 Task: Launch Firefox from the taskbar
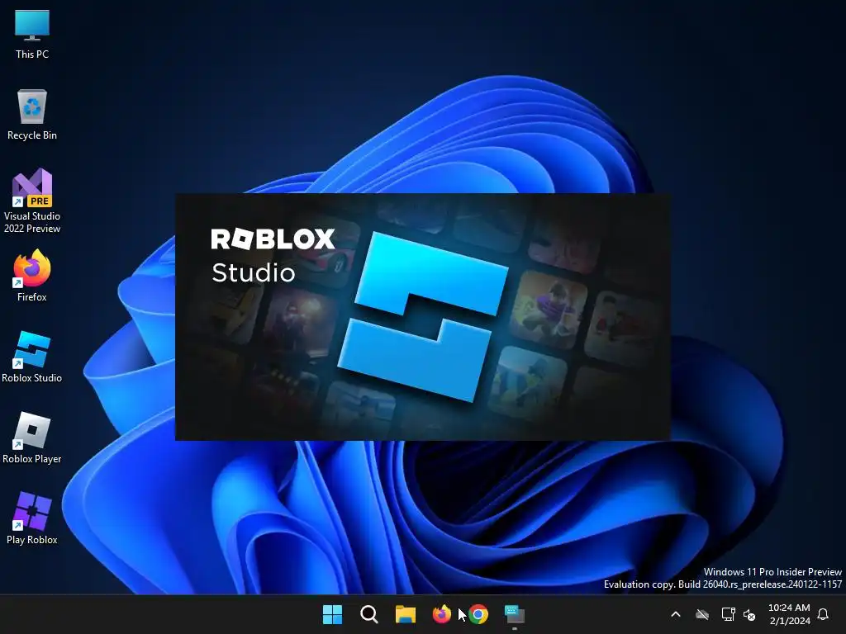pyautogui.click(x=441, y=614)
